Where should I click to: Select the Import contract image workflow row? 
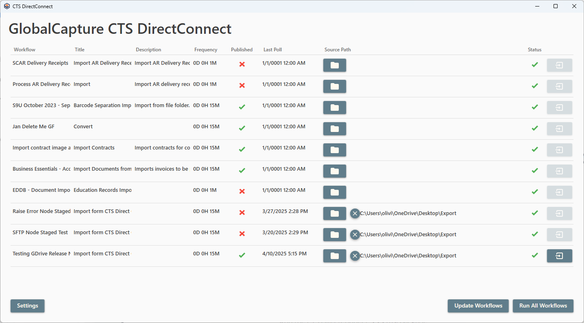pyautogui.click(x=41, y=148)
